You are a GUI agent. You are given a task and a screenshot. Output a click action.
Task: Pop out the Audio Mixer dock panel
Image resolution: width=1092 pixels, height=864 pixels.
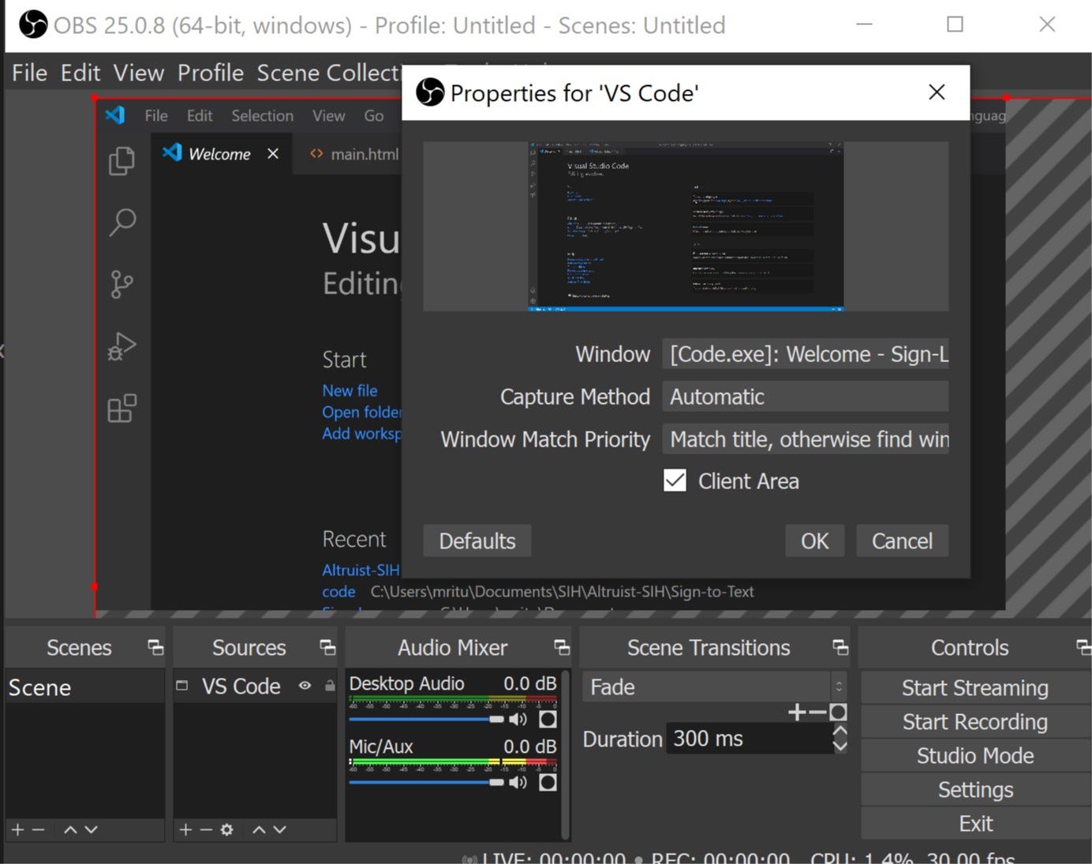pos(562,648)
